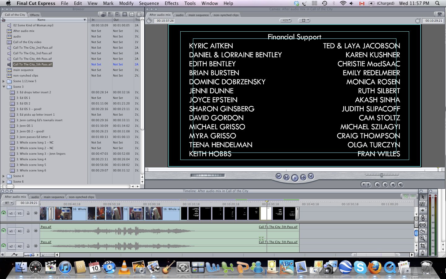Select the Roll edit tool

coord(423,218)
